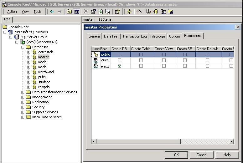Collapse the Databases folder node

pos(23,47)
